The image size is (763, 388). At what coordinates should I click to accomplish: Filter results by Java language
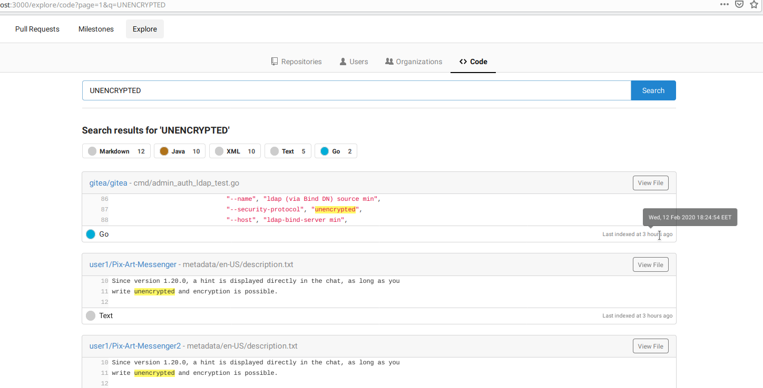pos(180,151)
